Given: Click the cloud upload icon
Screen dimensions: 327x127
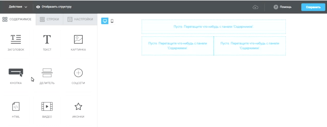Looking at the screenshot, I should click(x=255, y=7).
